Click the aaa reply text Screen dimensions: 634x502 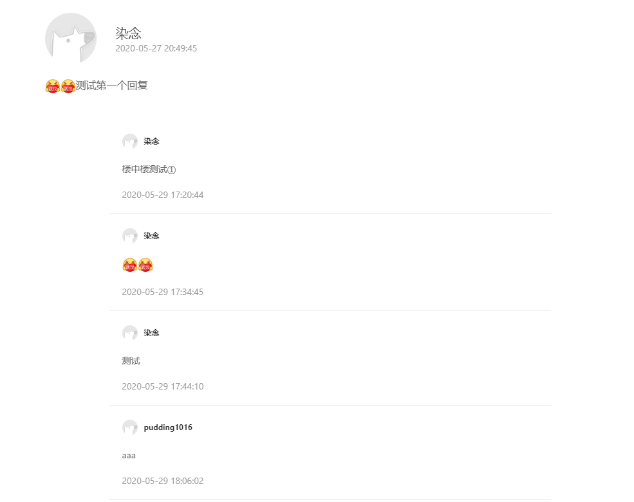coord(129,456)
